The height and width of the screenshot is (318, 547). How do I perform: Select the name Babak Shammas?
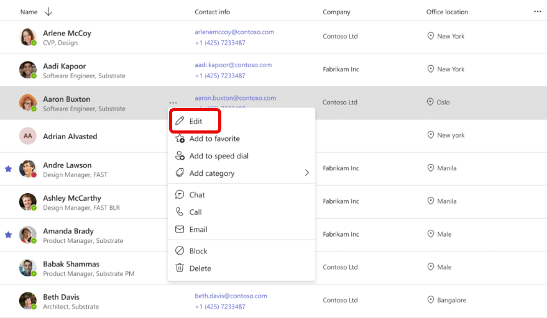(x=71, y=264)
